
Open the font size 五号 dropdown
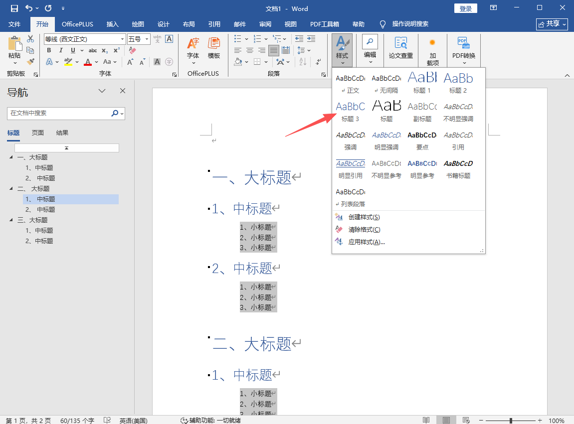click(146, 39)
